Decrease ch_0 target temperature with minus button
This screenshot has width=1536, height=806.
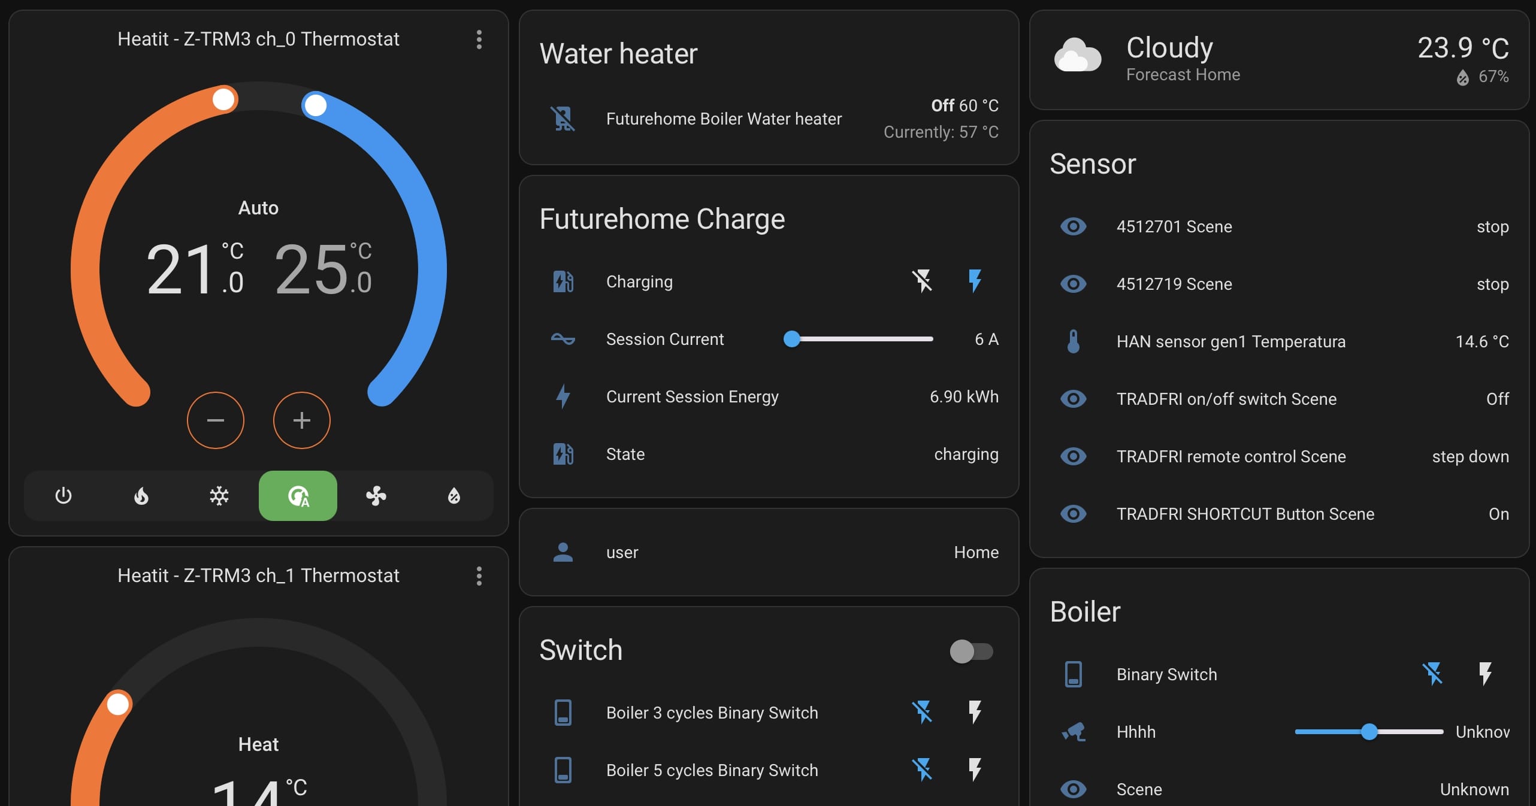click(216, 420)
